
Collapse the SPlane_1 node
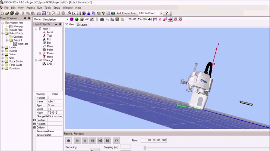[36, 61]
